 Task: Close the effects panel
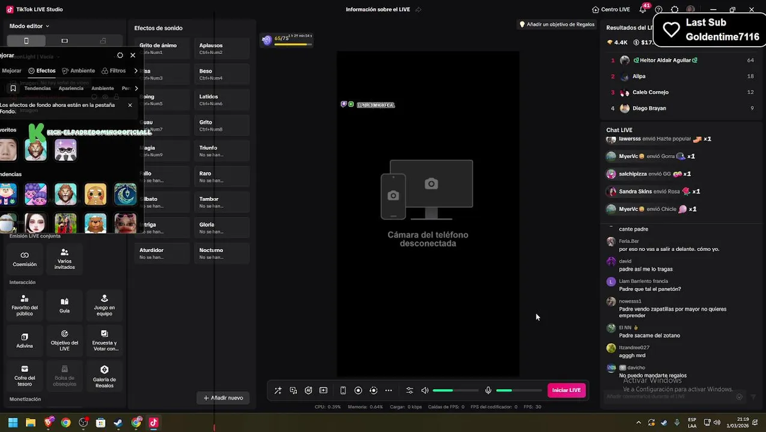[133, 55]
